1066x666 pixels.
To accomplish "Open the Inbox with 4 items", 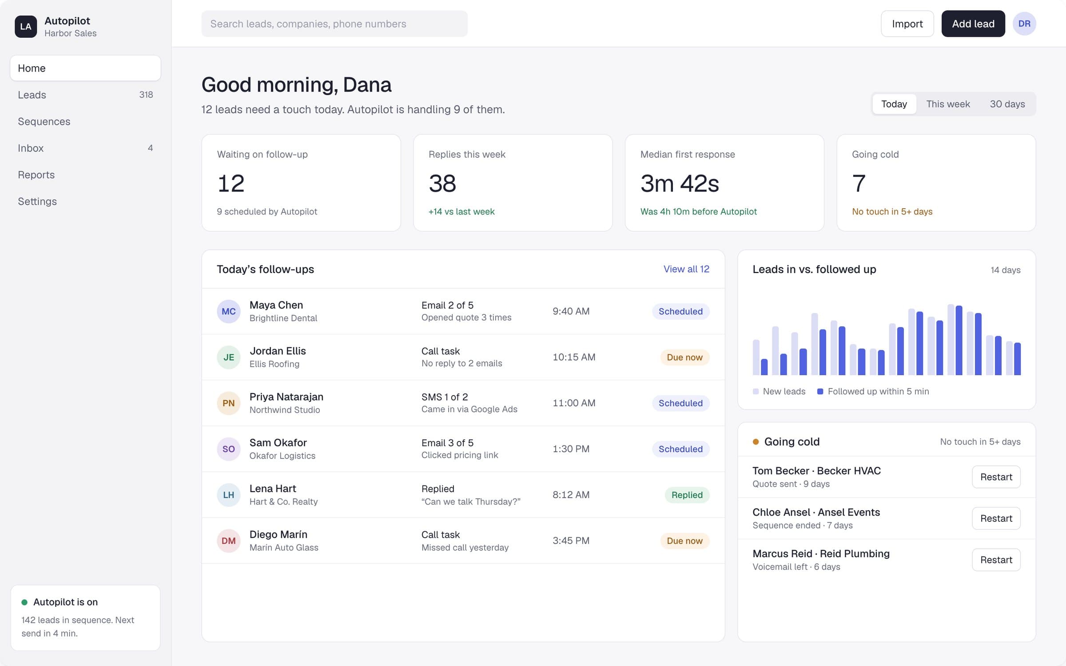I will (x=85, y=148).
